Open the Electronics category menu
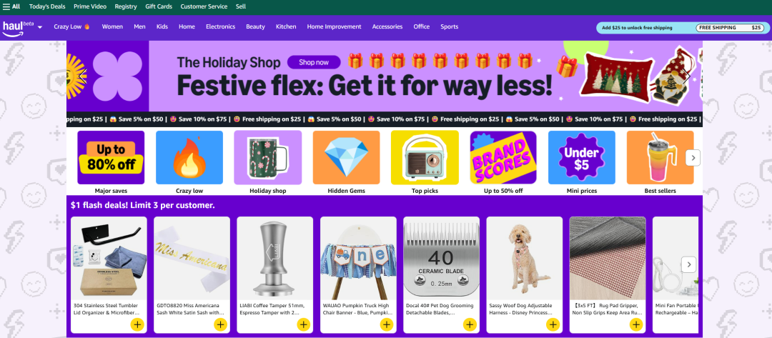Viewport: 772px width, 338px height. tap(220, 26)
